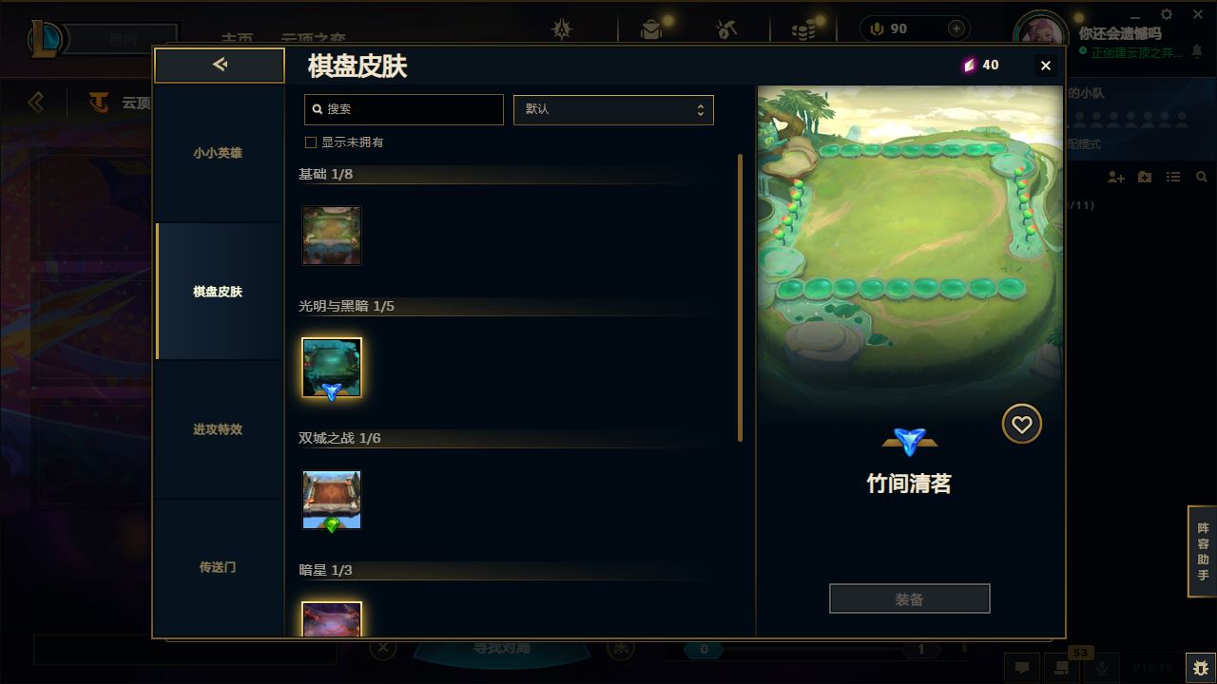The height and width of the screenshot is (684, 1217).
Task: Open the bug report icon
Action: pos(1200,667)
